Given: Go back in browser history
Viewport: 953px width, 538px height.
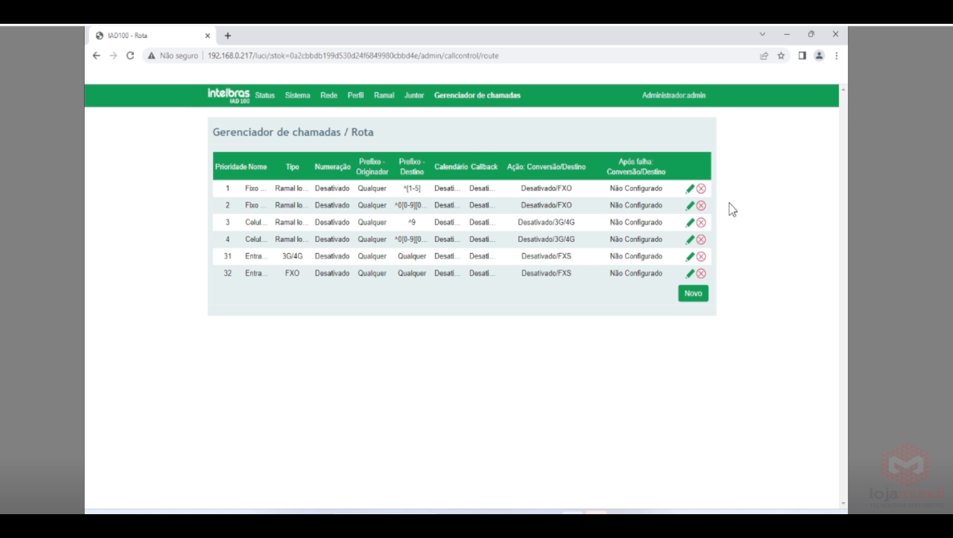Looking at the screenshot, I should point(97,55).
